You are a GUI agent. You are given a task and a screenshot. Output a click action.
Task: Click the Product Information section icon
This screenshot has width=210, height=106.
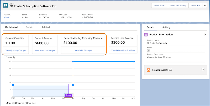tap(146, 35)
